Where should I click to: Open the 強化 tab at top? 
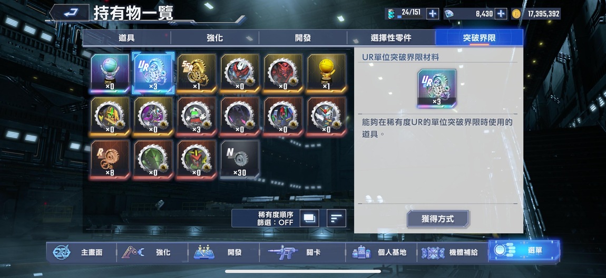click(x=214, y=38)
